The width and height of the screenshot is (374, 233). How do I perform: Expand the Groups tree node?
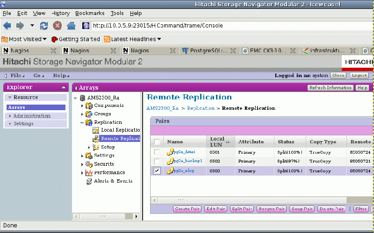[82, 114]
